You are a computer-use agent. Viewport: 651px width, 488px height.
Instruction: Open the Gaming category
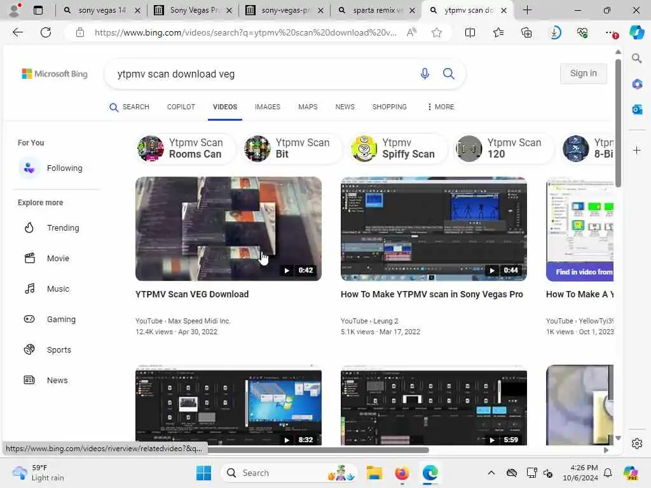tap(50, 319)
